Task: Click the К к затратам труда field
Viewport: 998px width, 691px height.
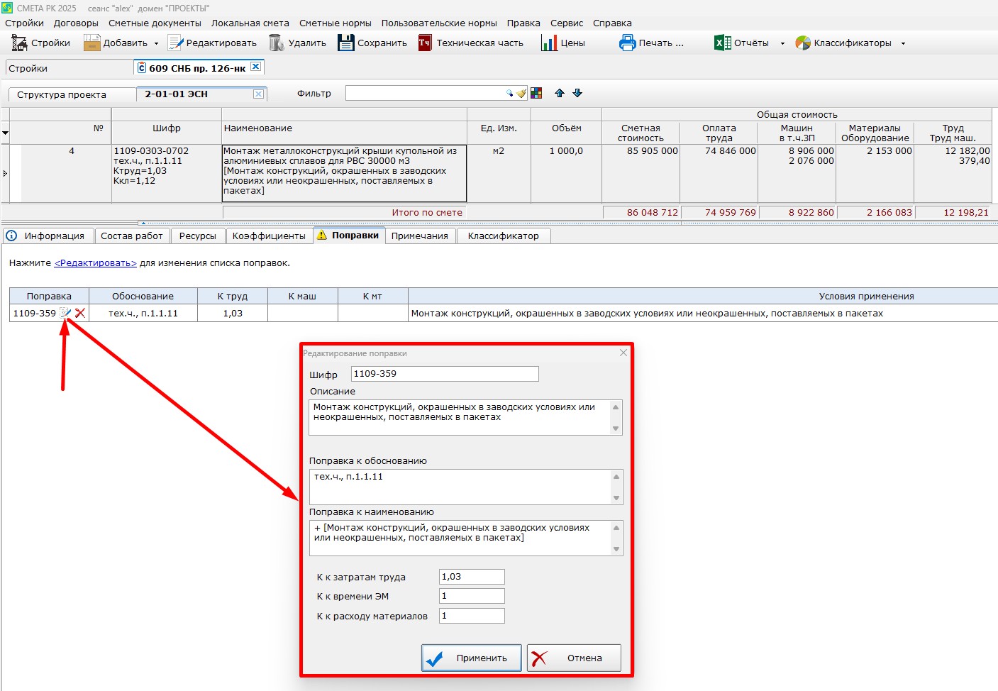Action: 472,577
